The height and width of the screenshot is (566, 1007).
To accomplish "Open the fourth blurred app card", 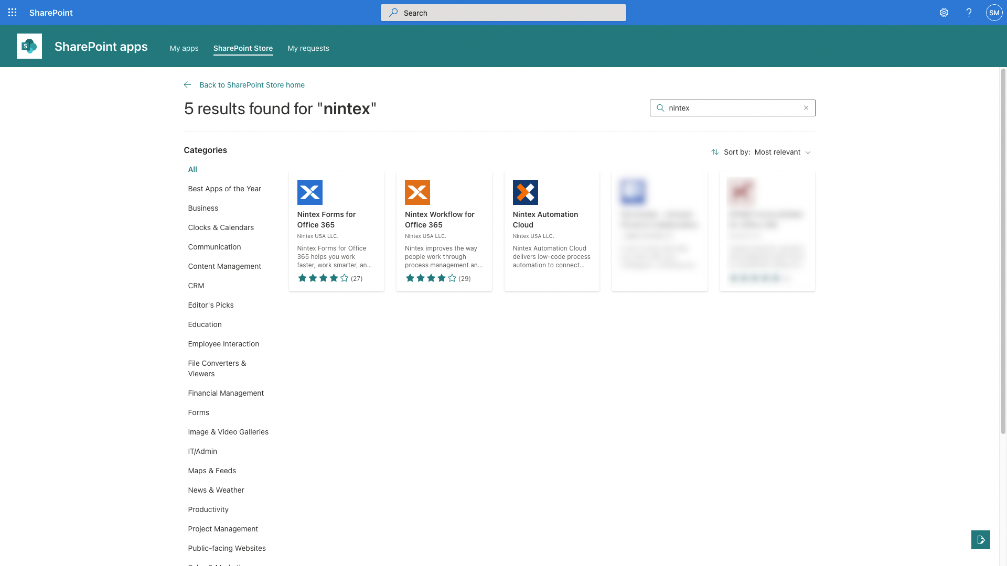I will click(x=660, y=231).
